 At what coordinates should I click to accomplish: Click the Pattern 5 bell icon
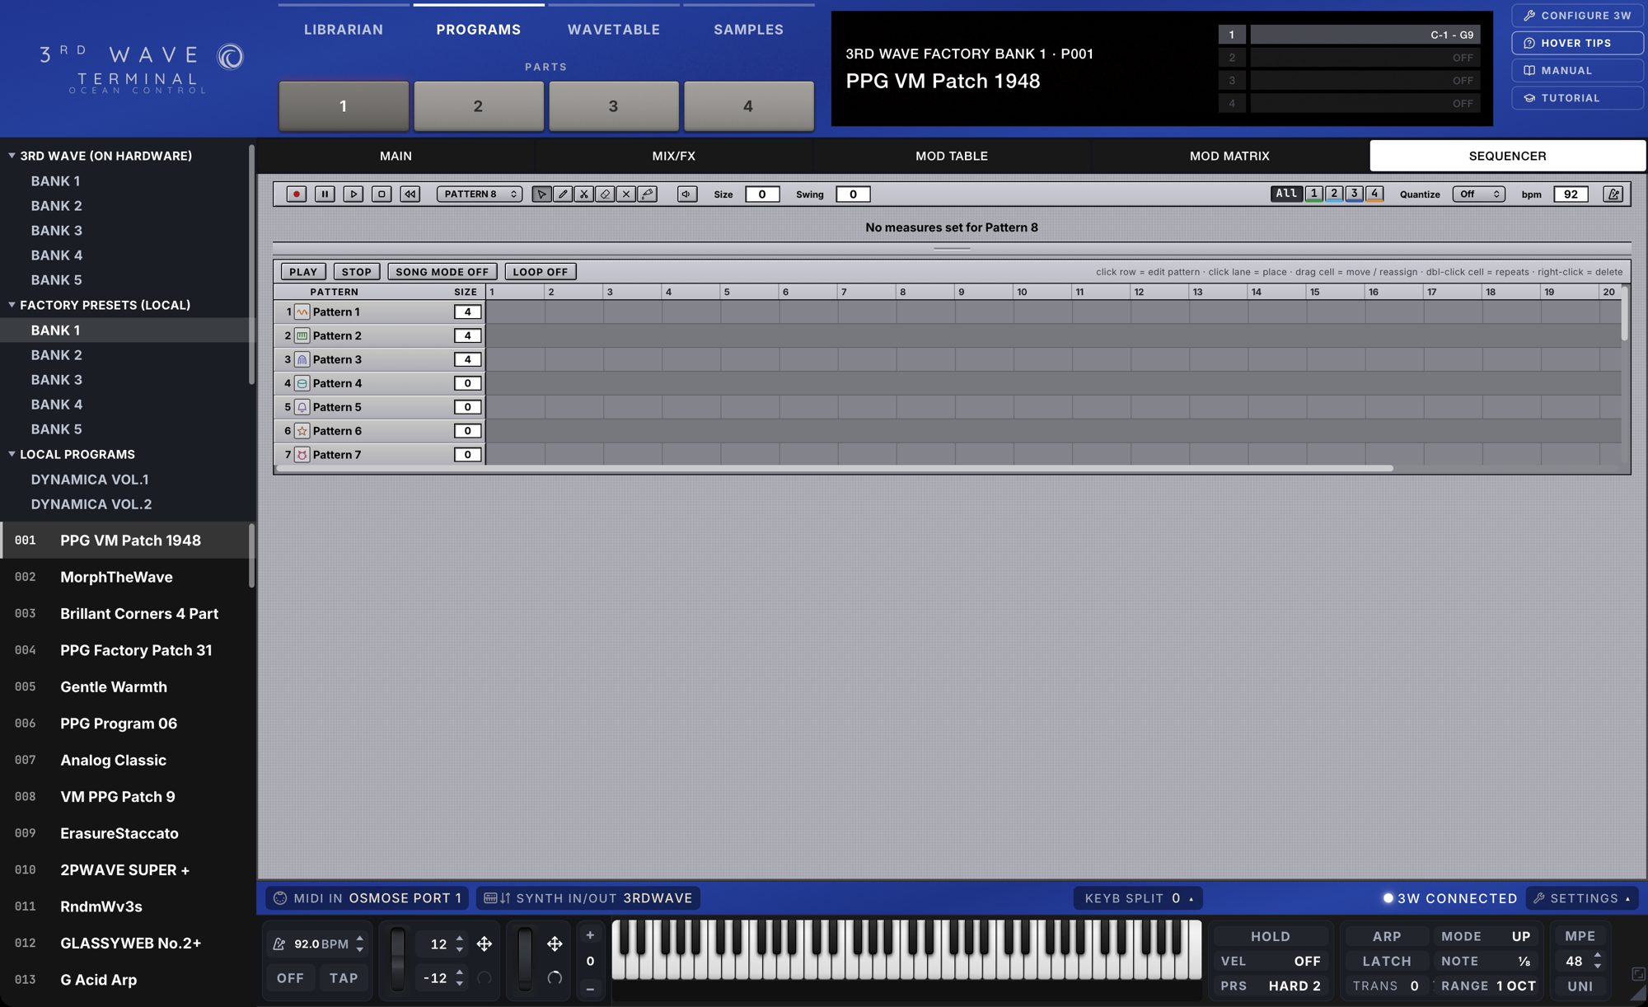(302, 407)
